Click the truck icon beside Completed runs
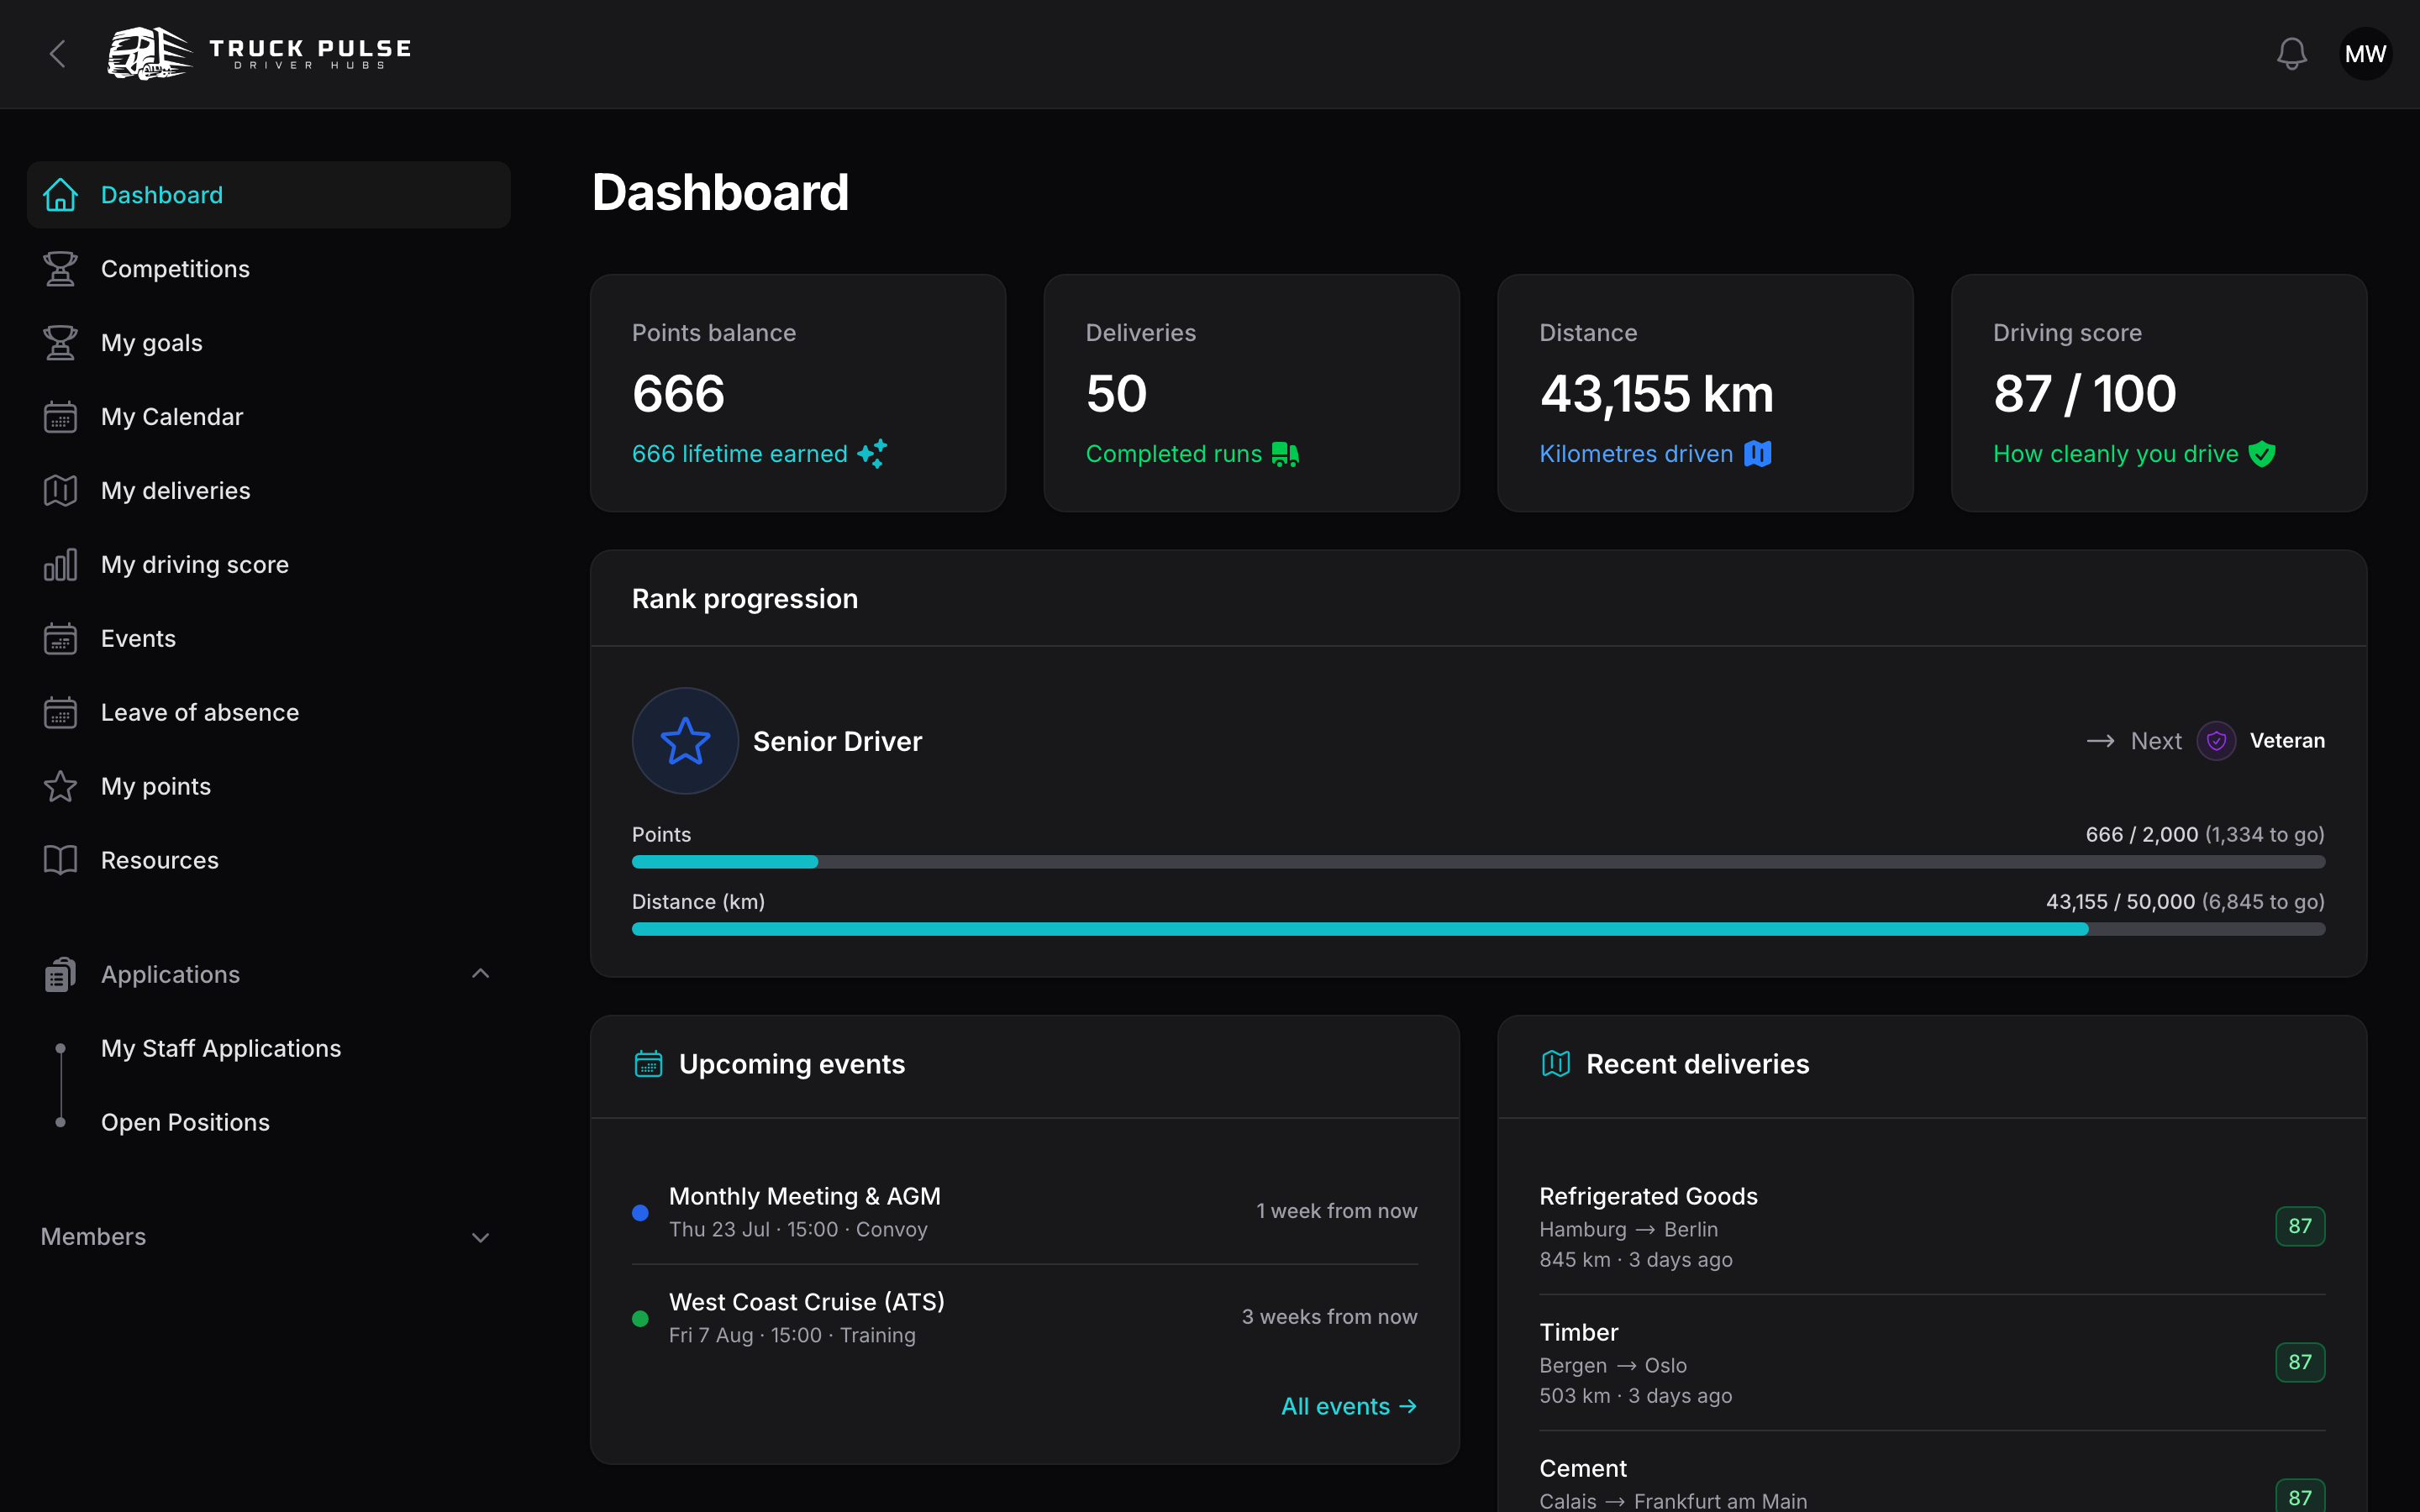Viewport: 2420px width, 1512px height. coord(1285,454)
